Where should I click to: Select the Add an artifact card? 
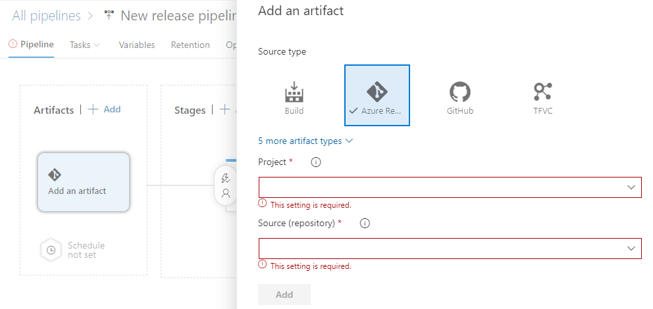point(84,182)
